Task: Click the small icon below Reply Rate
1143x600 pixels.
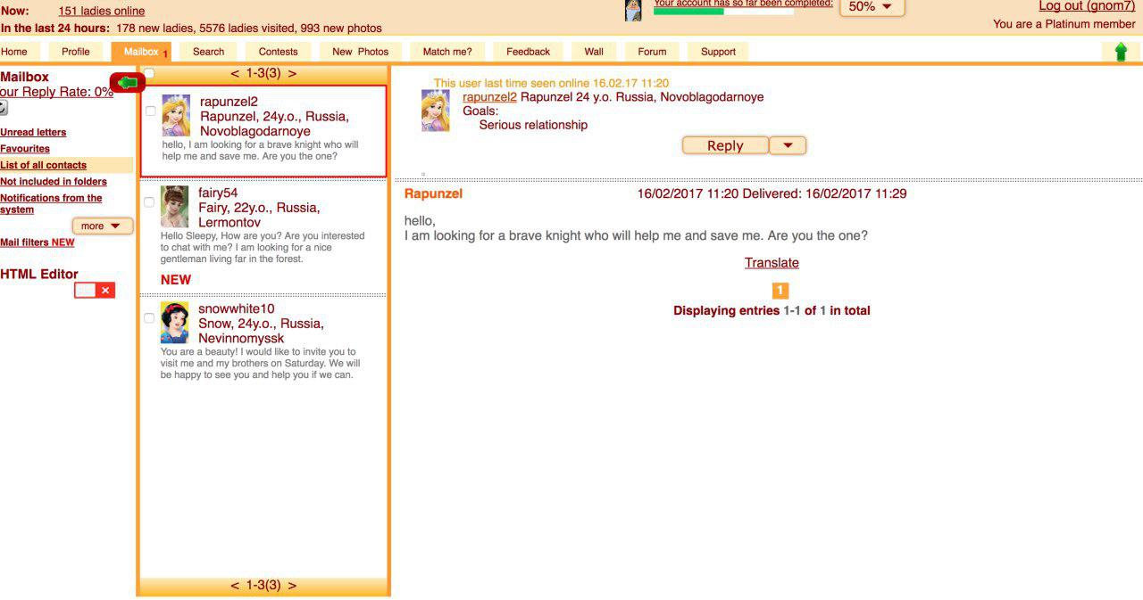Action: 4,108
